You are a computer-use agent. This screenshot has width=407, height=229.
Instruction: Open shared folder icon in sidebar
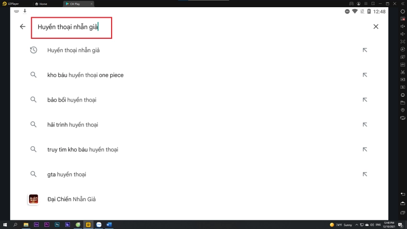(403, 102)
